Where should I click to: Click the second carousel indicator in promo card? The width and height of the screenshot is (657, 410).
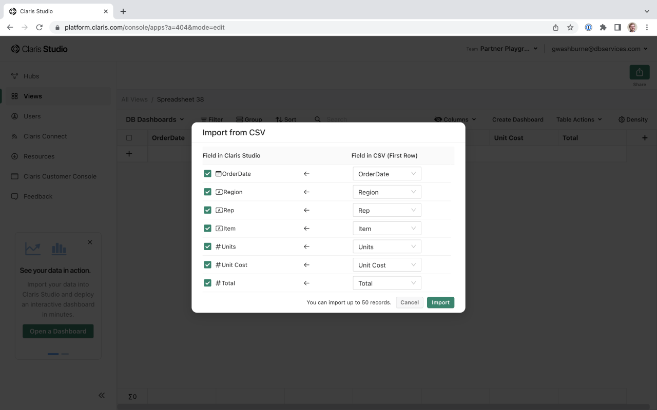pyautogui.click(x=65, y=354)
